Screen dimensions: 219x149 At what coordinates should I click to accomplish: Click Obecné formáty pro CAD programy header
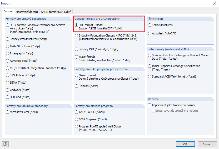pos(97,19)
